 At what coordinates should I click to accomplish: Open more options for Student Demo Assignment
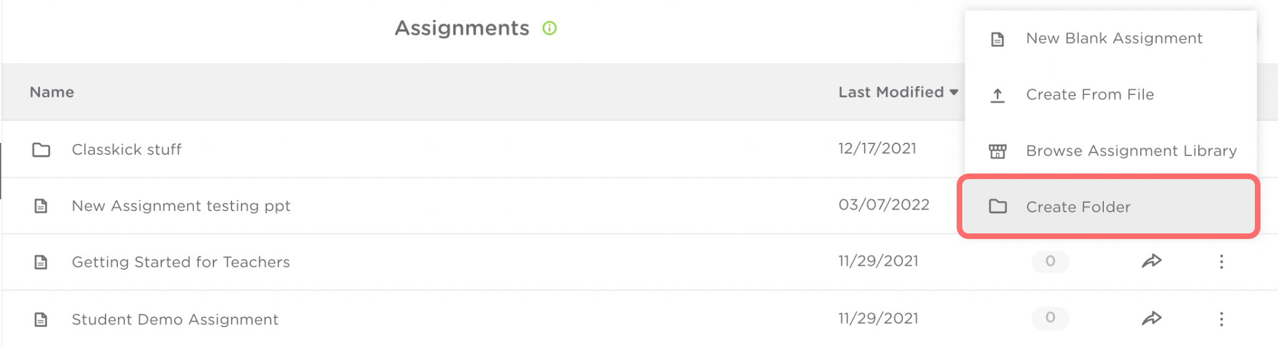[1221, 319]
